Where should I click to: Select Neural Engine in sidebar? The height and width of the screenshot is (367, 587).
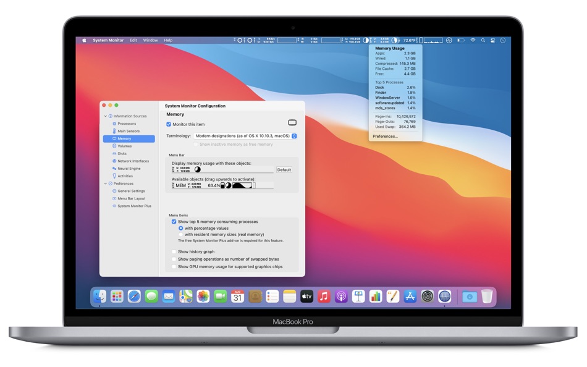point(129,169)
